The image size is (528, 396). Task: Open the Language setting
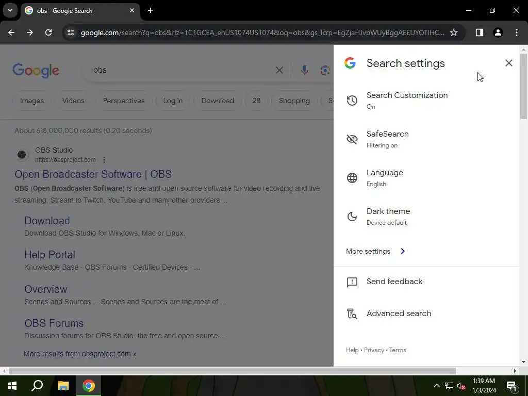coord(426,178)
